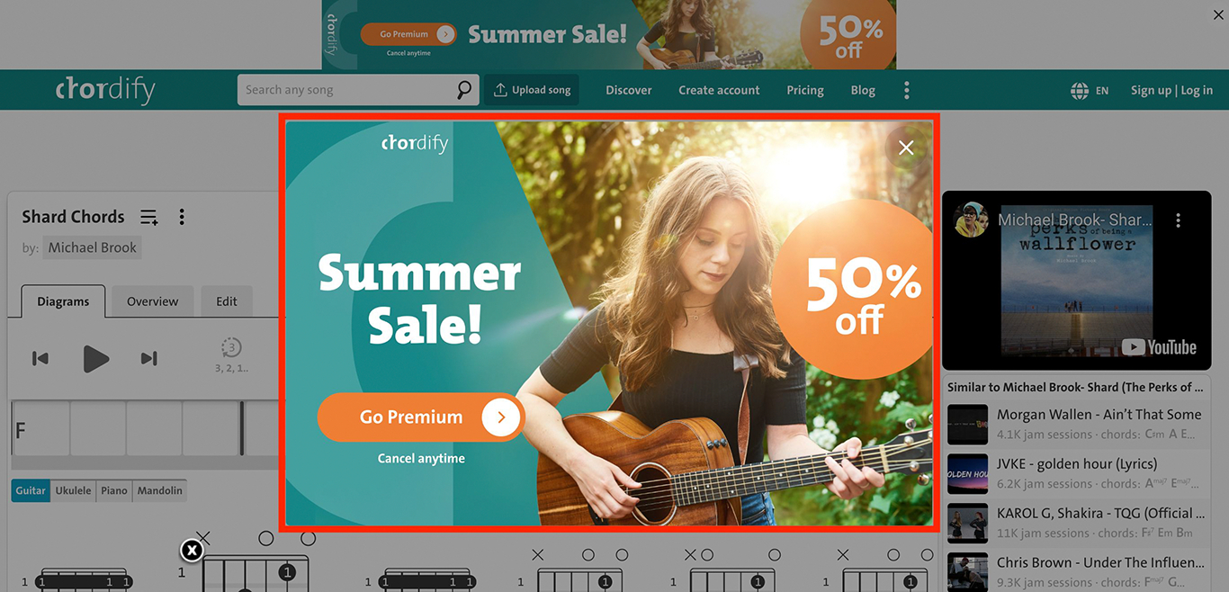Switch to the Overview tab
This screenshot has width=1229, height=592.
pos(152,301)
